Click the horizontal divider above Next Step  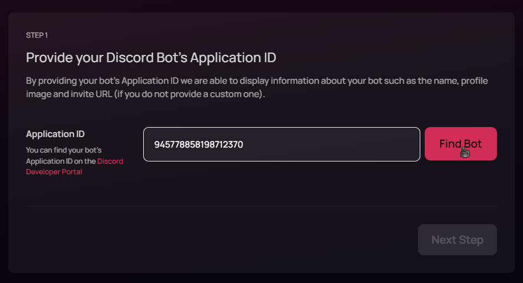[261, 206]
